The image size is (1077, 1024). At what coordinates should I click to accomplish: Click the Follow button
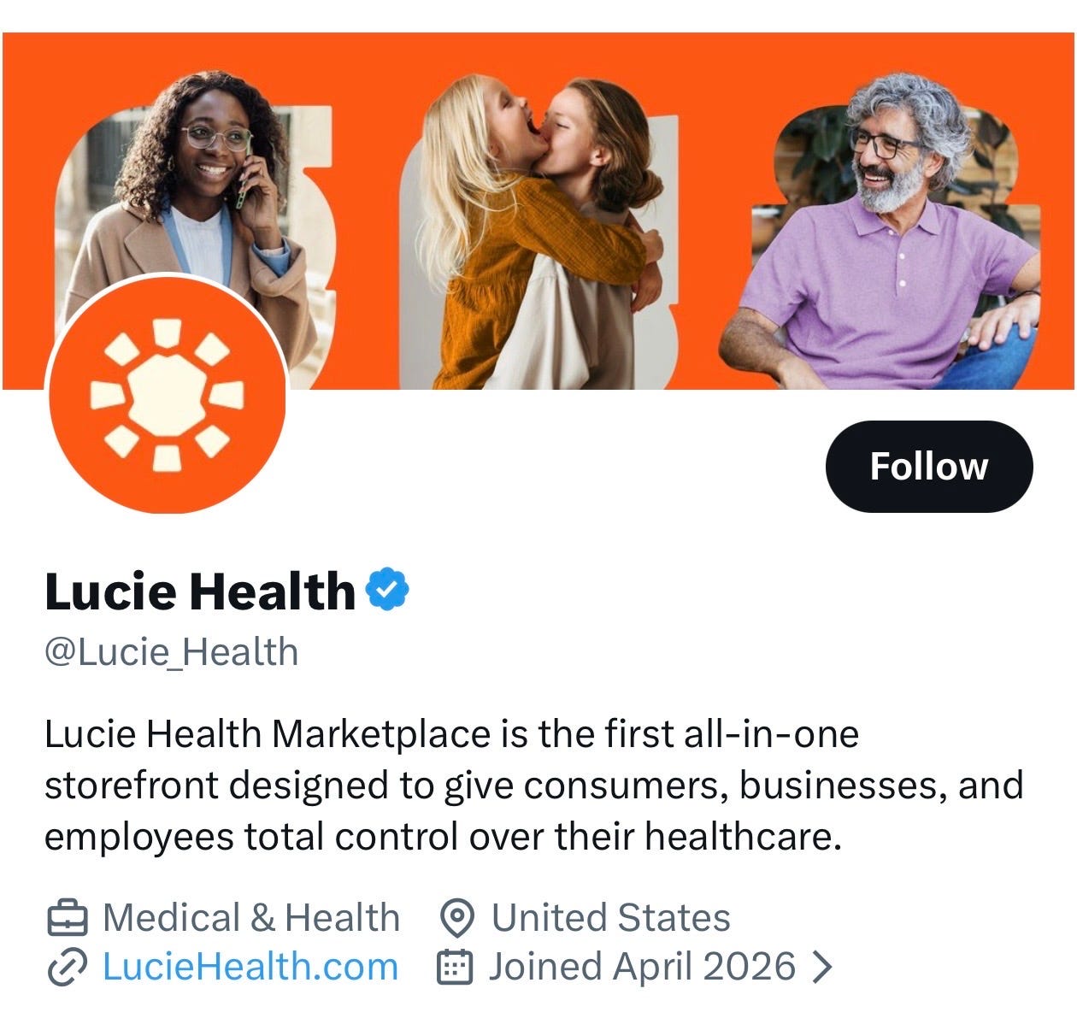[x=929, y=467]
